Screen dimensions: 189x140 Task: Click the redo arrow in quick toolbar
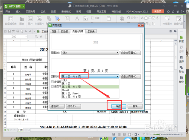tap(30, 31)
